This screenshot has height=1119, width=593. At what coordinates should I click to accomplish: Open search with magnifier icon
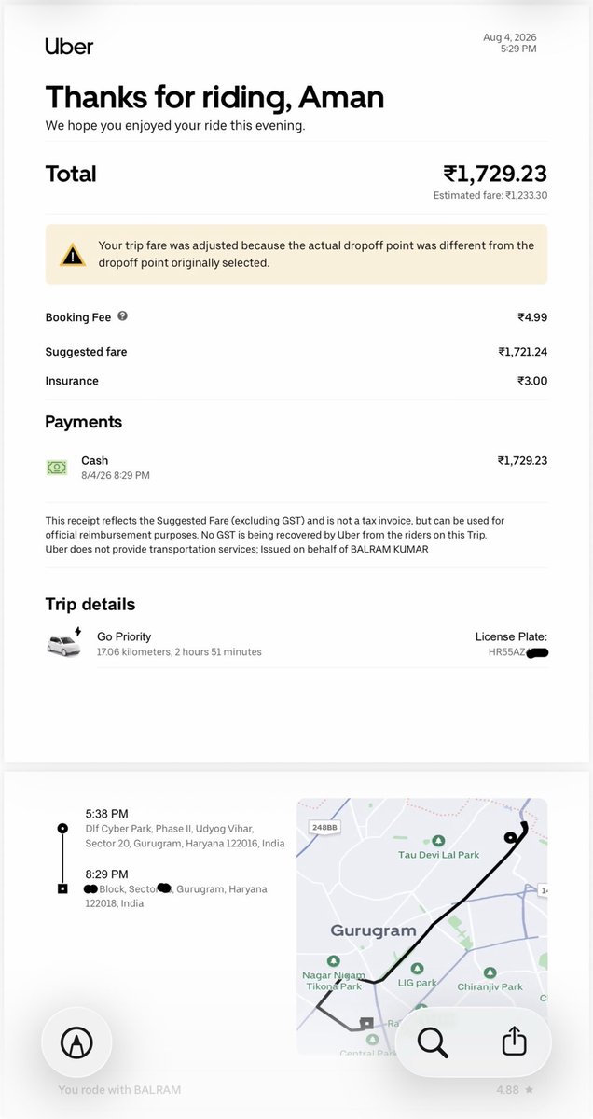coord(433,1042)
